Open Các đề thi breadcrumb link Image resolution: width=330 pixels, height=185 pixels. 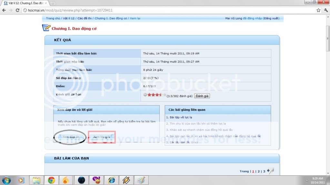[85, 18]
